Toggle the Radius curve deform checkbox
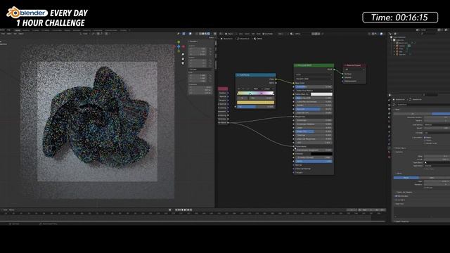Screen dimensions: 450x253 pos(425,138)
